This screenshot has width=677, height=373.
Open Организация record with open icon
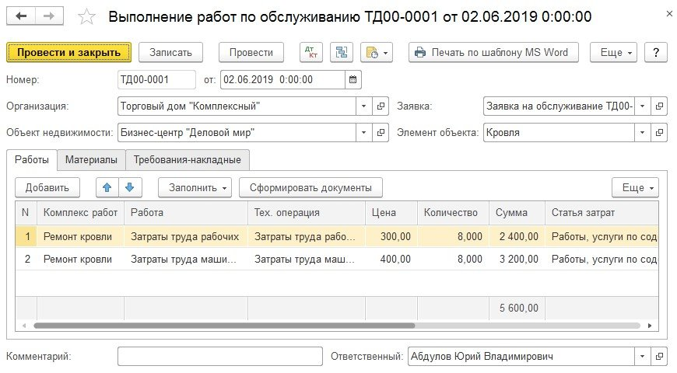[x=381, y=106]
